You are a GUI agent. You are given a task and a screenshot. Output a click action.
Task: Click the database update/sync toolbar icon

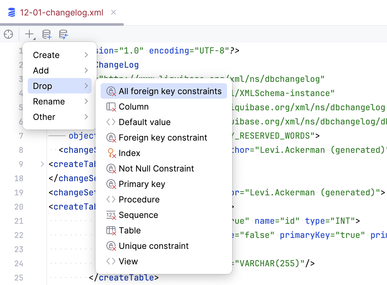[64, 34]
